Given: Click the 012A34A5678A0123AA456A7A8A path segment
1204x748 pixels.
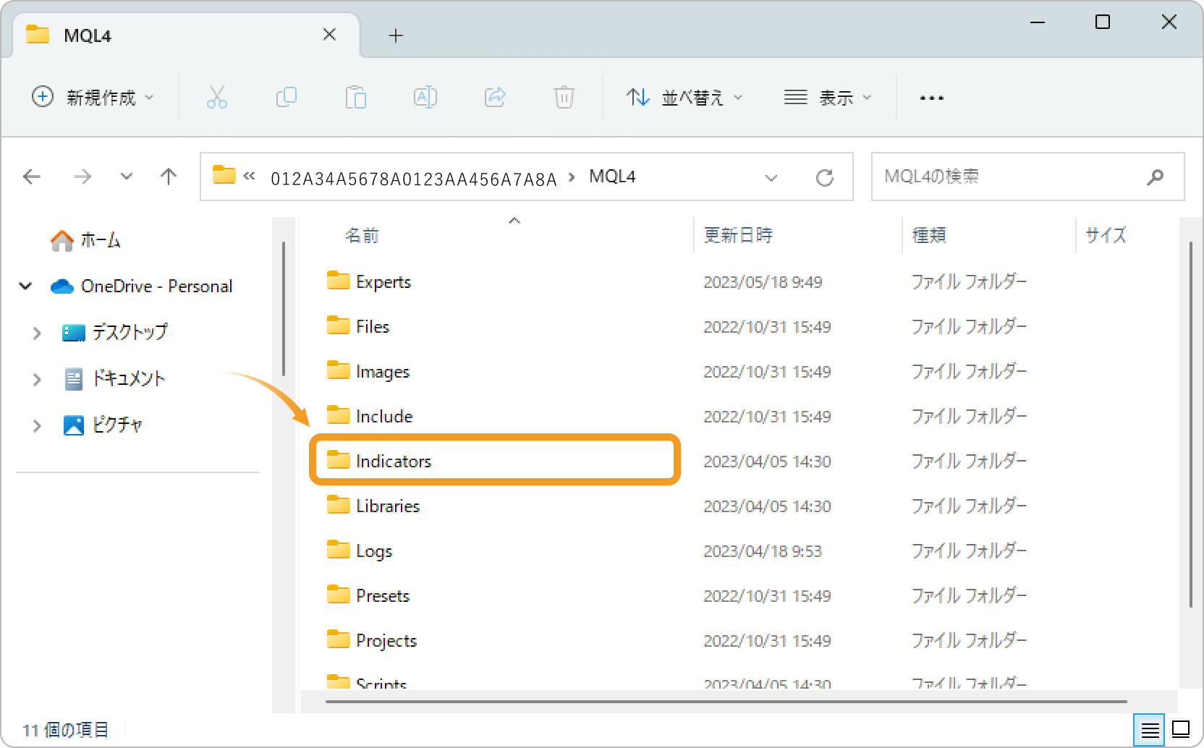Looking at the screenshot, I should point(414,179).
